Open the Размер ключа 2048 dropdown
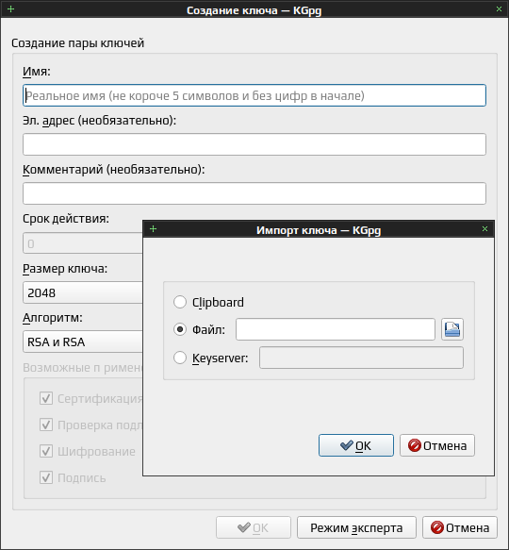Screen dimensions: 509x550 point(83,292)
